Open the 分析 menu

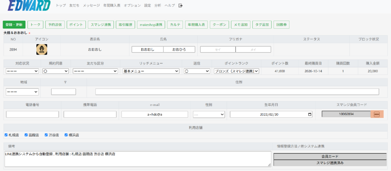(x=158, y=5)
